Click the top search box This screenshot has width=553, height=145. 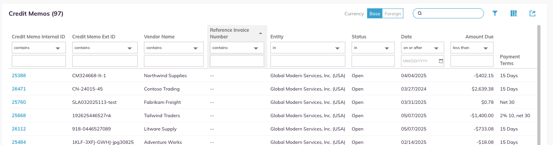(448, 13)
